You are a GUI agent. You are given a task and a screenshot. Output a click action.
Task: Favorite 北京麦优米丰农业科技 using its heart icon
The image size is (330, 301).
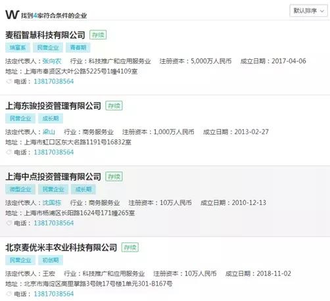[9, 294]
